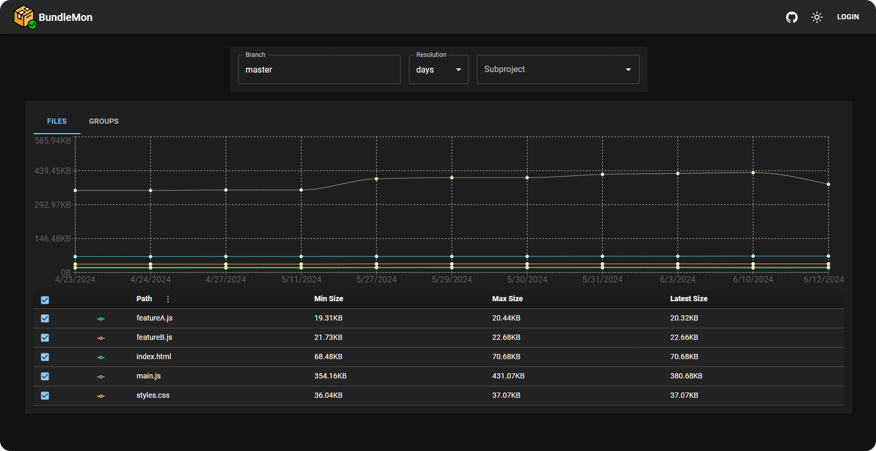Screen dimensions: 876x451
Task: Sort by the Path column header
Action: 144,299
